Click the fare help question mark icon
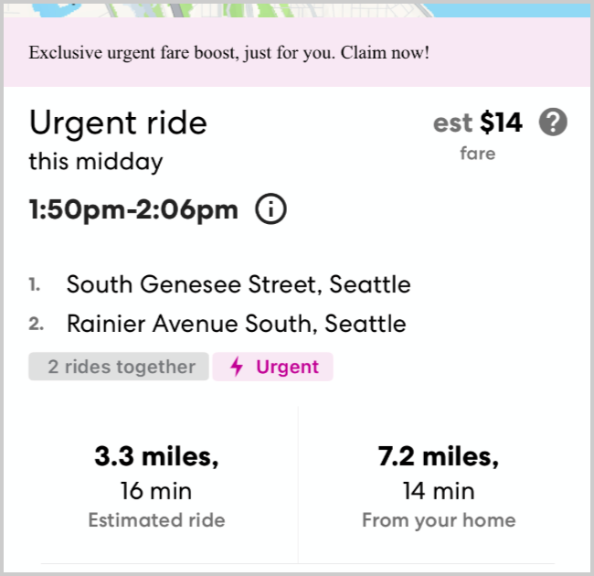 tap(553, 122)
